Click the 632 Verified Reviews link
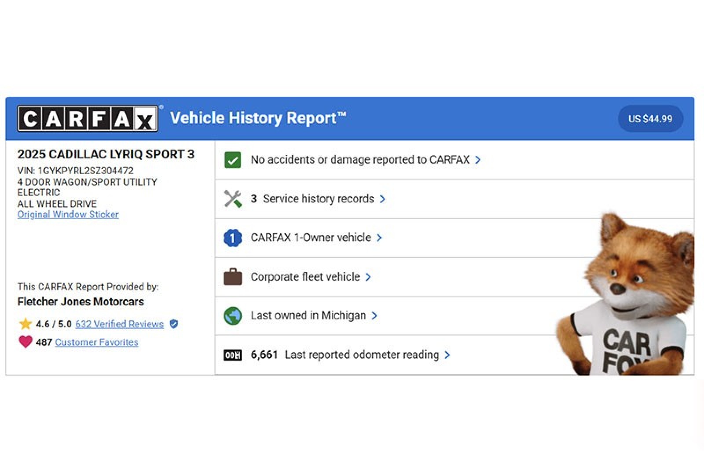This screenshot has height=469, width=704. point(119,324)
